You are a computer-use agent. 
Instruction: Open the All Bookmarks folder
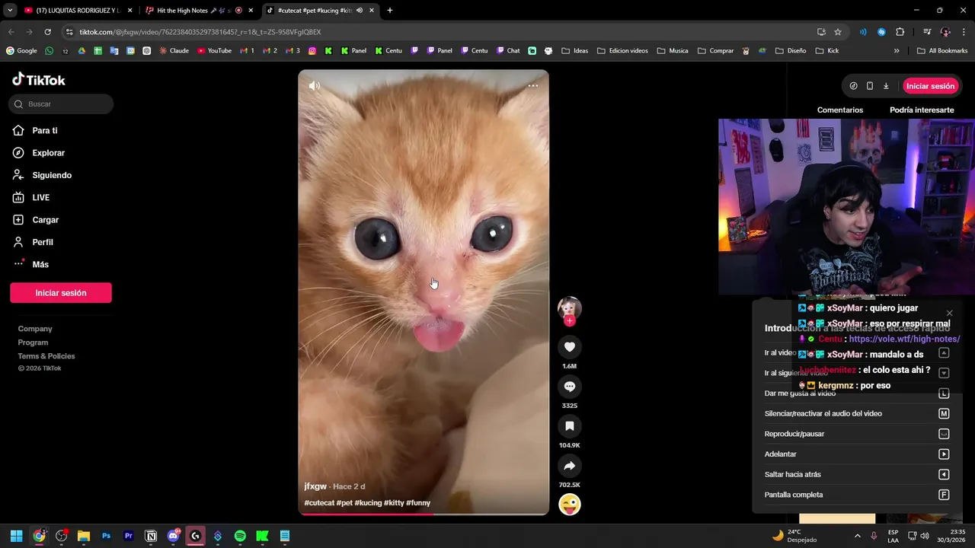pos(942,51)
